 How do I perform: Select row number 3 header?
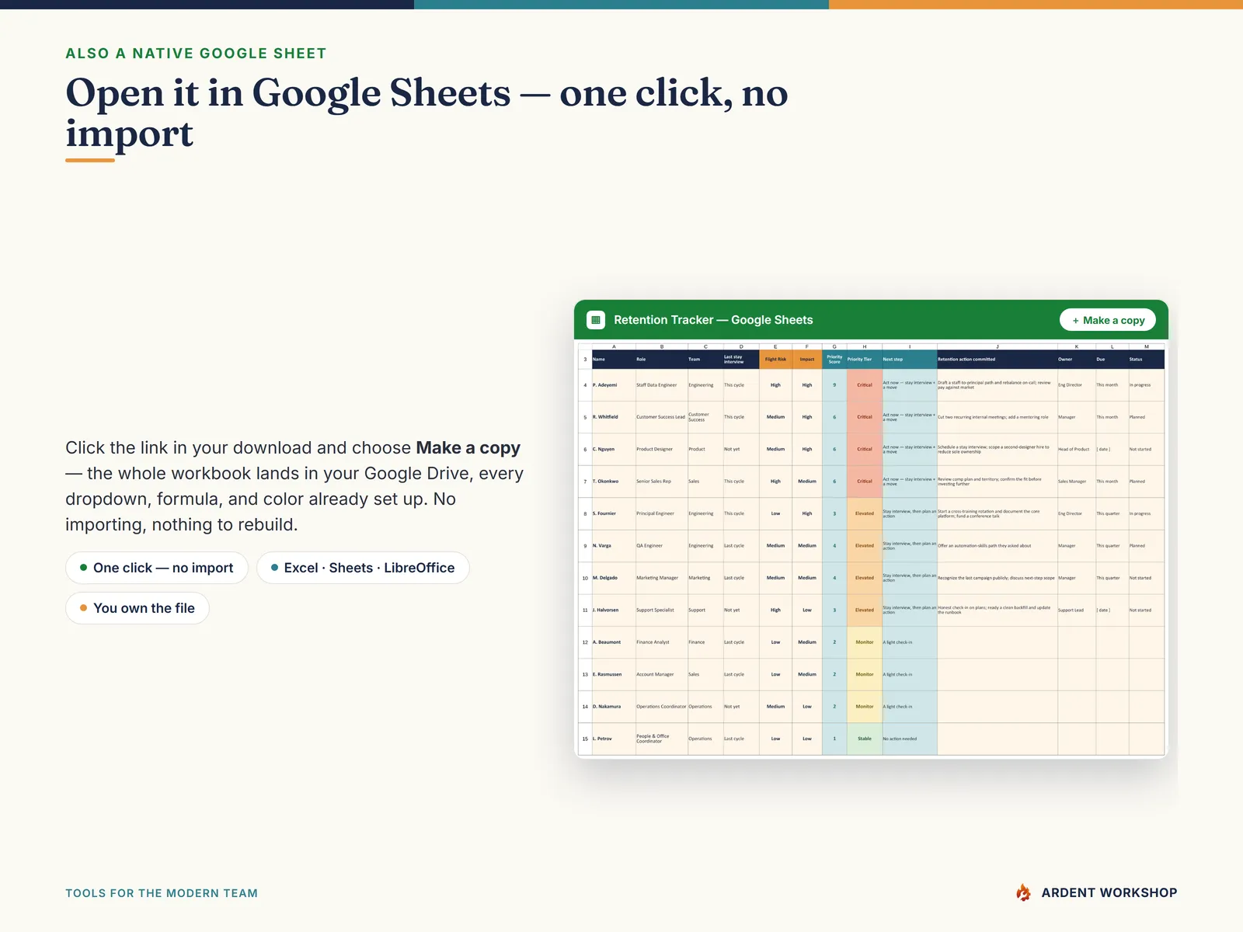point(585,359)
